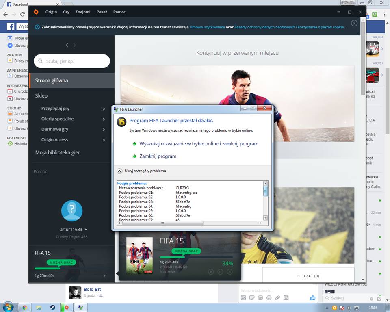Click the Origin logo icon in the title bar
The height and width of the screenshot is (312, 390).
[36, 12]
